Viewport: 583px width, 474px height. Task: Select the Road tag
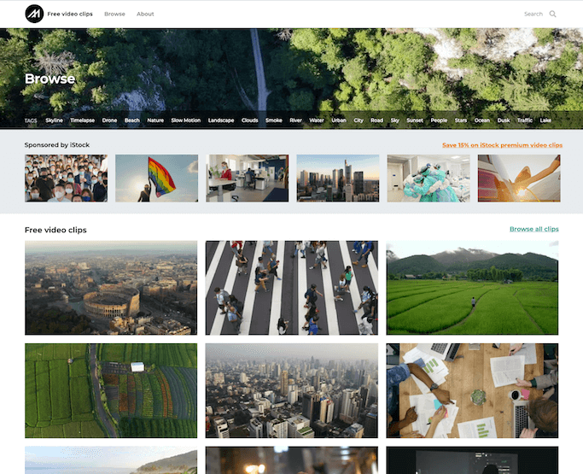coord(376,120)
